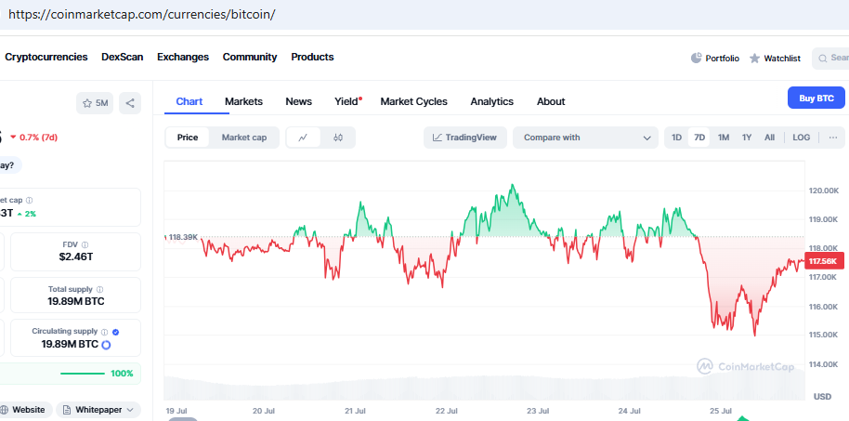
Task: Open the Markets tab
Action: click(243, 101)
